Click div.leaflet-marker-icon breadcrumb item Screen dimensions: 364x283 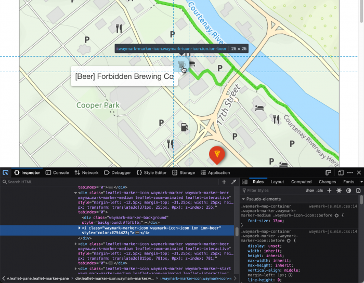coord(114,278)
